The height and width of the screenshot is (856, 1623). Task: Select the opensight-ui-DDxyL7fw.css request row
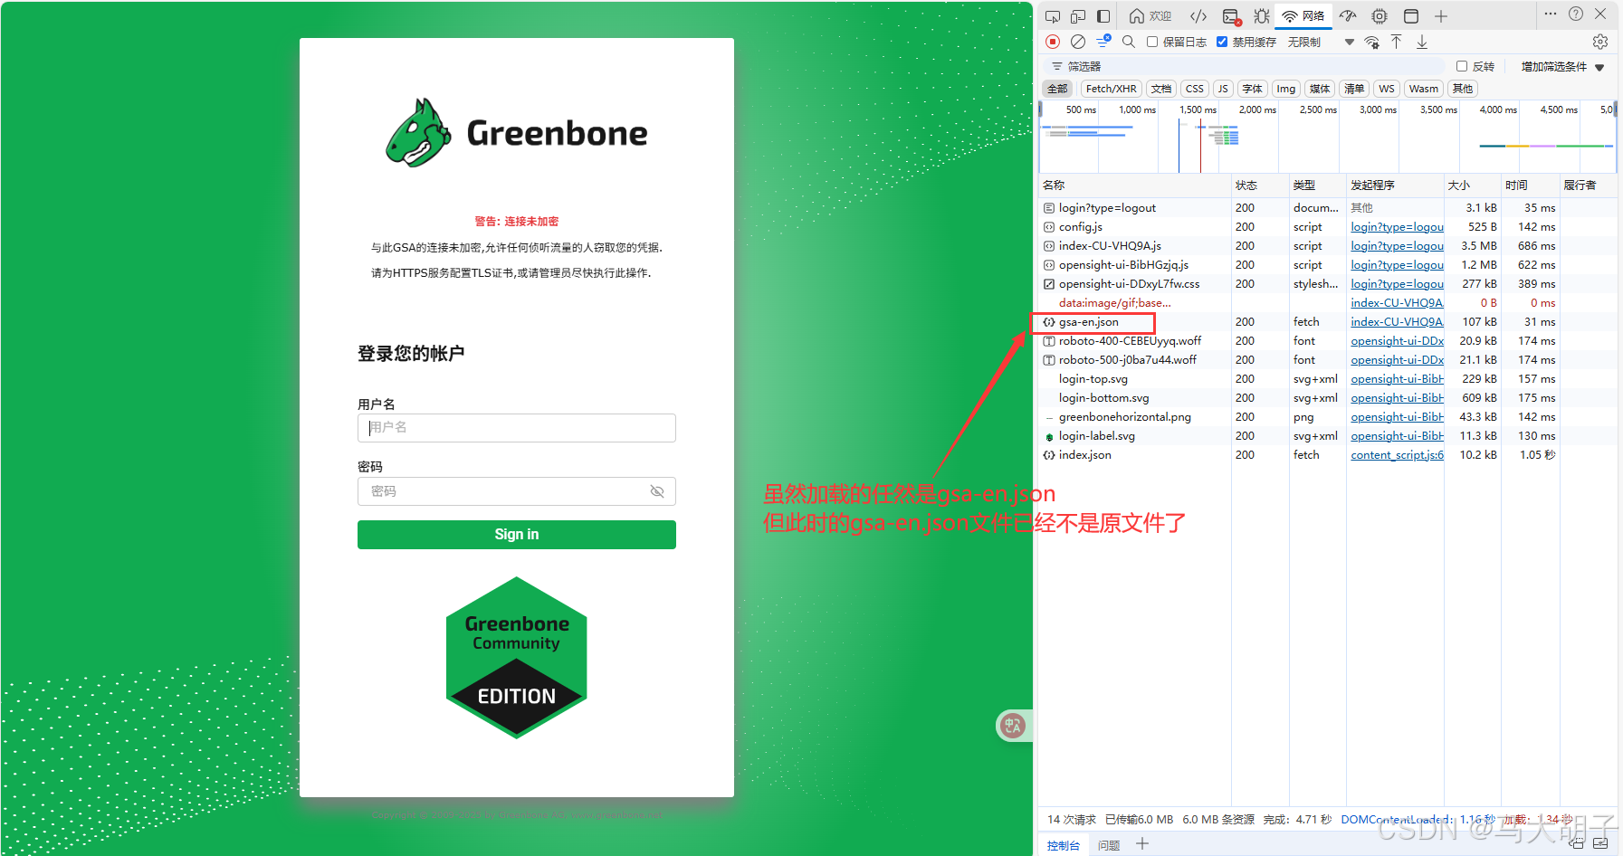point(1327,284)
